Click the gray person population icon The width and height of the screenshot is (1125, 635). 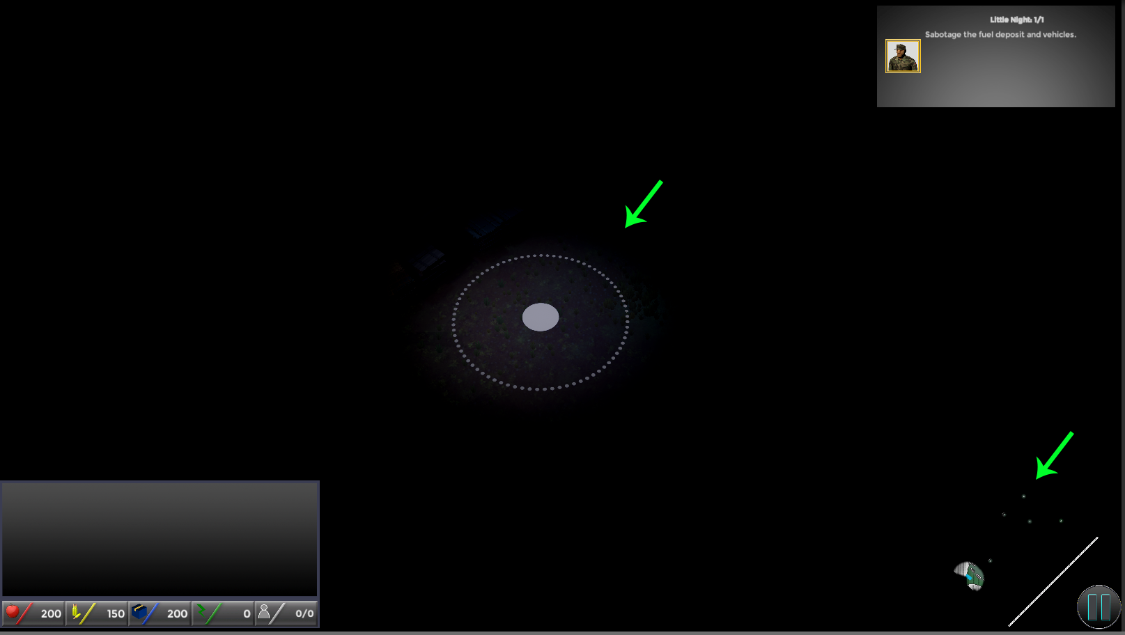pos(264,612)
